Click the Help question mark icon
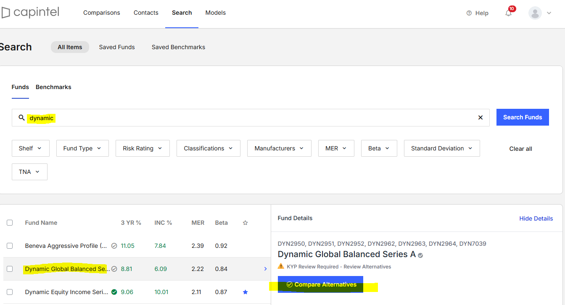565x305 pixels. pyautogui.click(x=469, y=13)
